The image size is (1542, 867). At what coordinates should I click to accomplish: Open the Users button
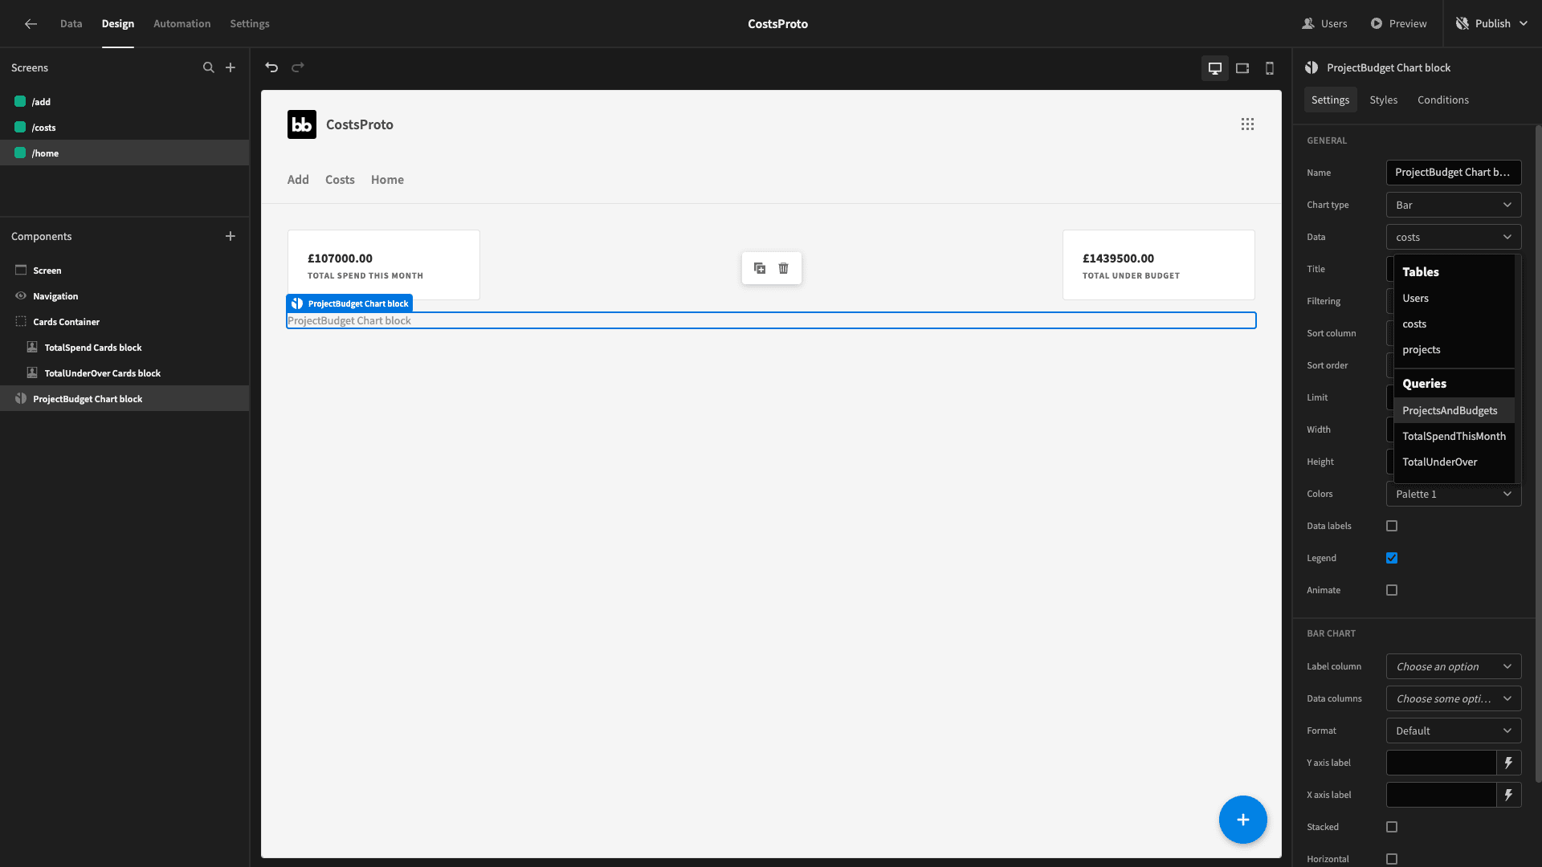pyautogui.click(x=1325, y=24)
